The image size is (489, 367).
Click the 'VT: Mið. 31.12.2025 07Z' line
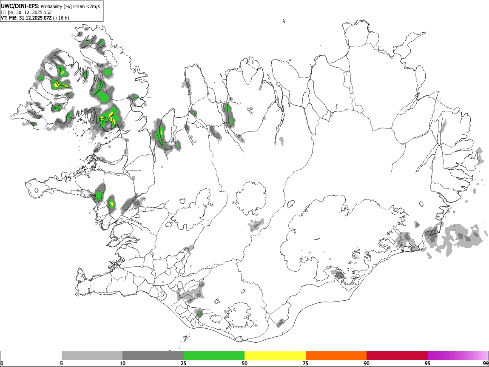click(26, 18)
